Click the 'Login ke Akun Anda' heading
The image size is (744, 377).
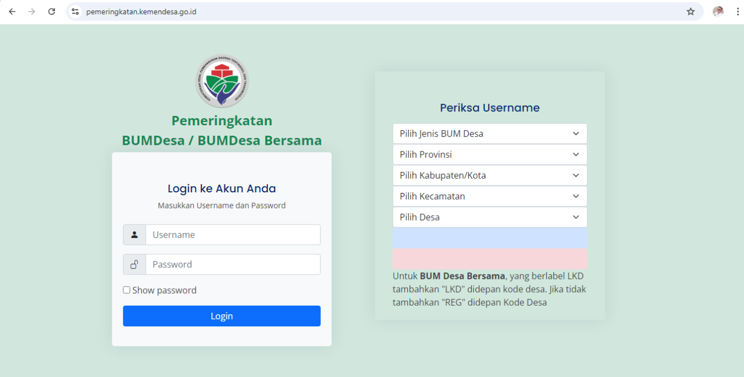(222, 188)
